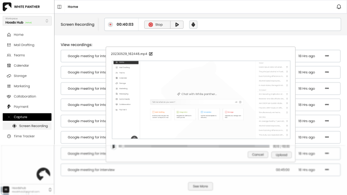Stop the screen recording
347x195 pixels.
point(157,24)
